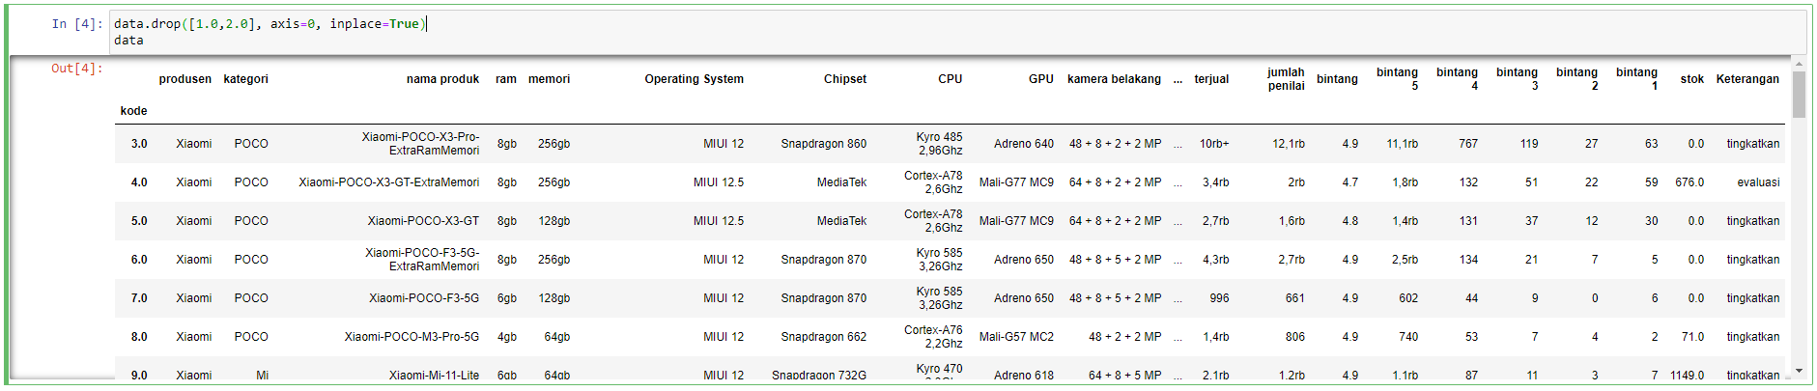
Task: Click the 'stok' column header
Action: point(1692,79)
